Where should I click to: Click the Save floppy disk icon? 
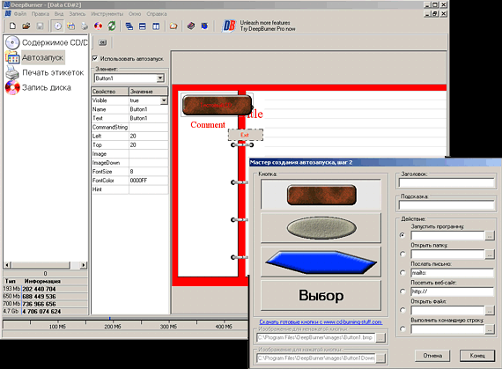pyautogui.click(x=40, y=26)
